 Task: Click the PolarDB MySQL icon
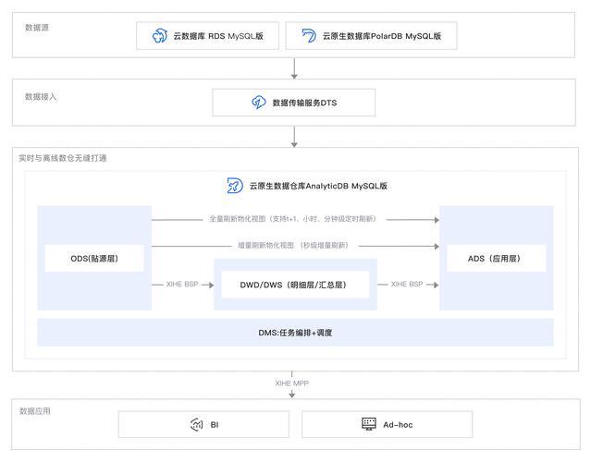click(309, 36)
